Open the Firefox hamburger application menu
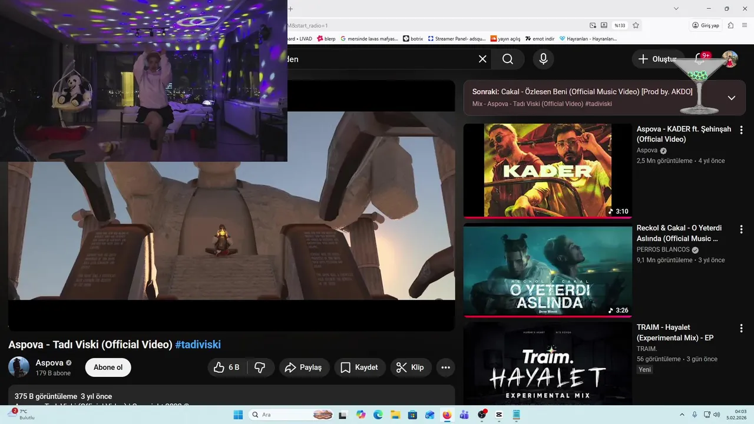Screen dimensions: 754x424 click(745, 25)
